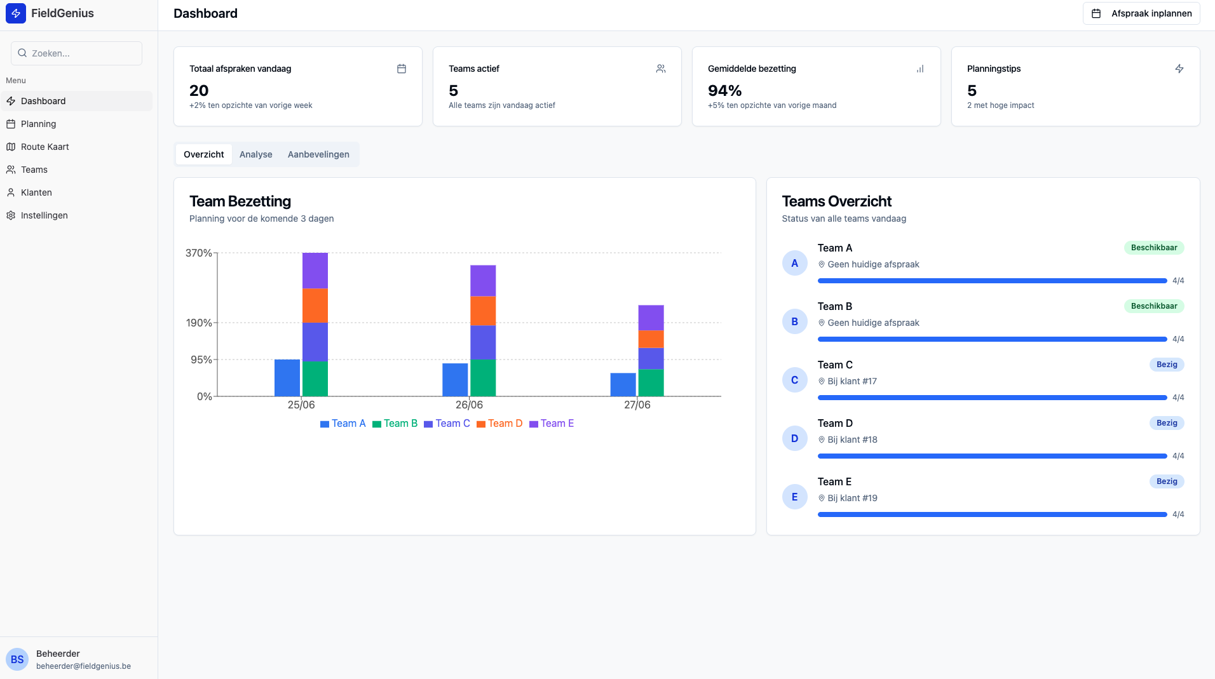Toggle Team E series in chart legend
The width and height of the screenshot is (1215, 679).
(x=552, y=424)
